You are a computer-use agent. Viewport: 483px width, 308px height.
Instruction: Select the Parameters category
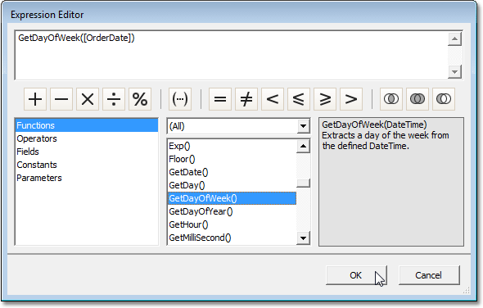[x=87, y=178]
